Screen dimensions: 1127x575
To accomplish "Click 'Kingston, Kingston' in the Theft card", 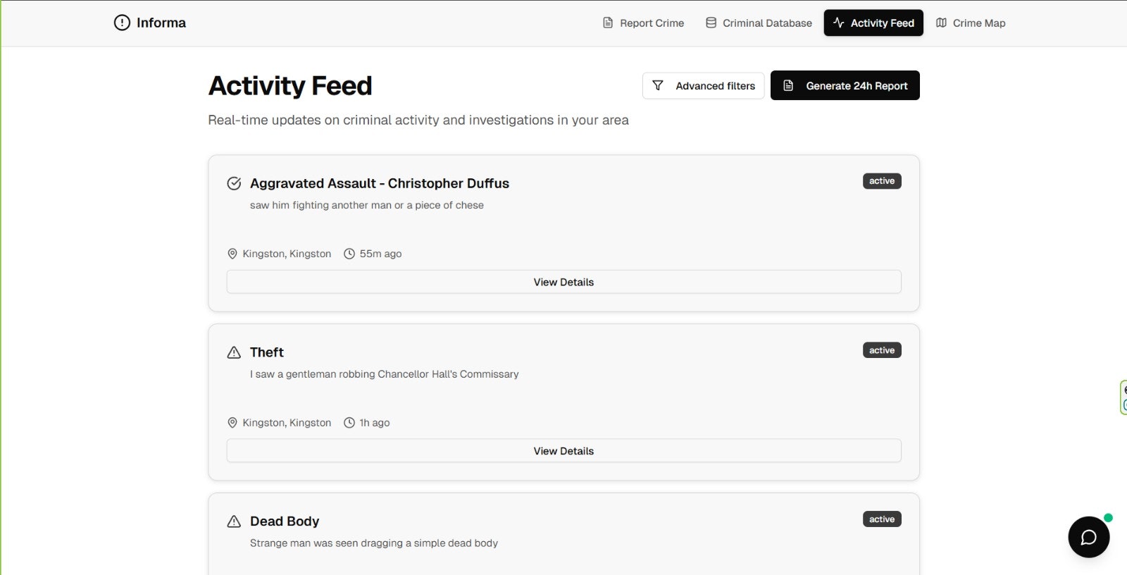I will [x=287, y=423].
